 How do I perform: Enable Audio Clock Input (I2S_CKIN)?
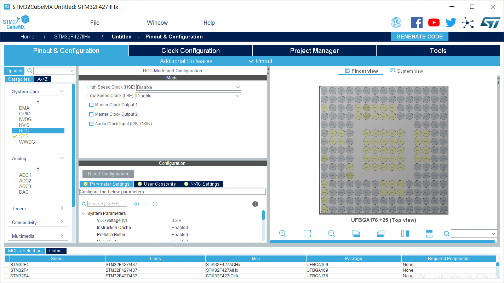91,124
